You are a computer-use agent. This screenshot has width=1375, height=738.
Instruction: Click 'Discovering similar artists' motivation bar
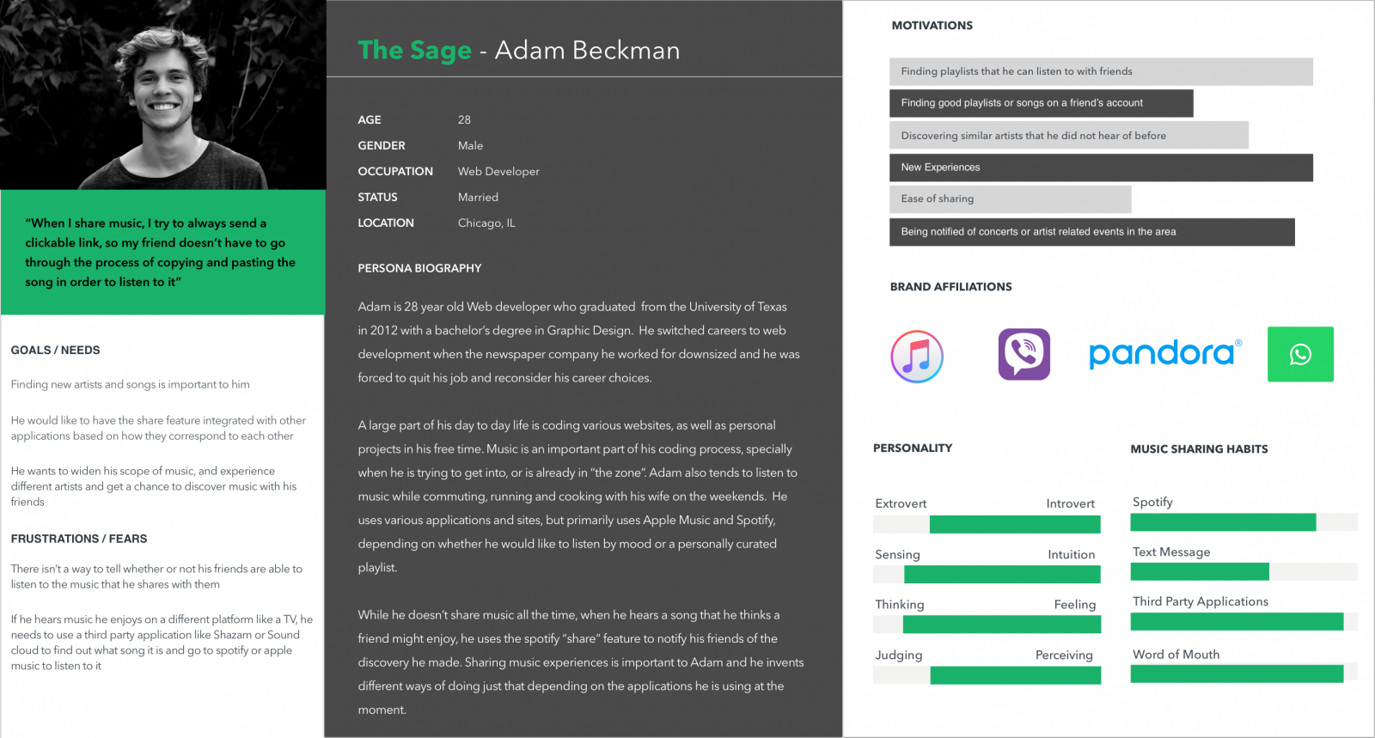(x=1068, y=136)
